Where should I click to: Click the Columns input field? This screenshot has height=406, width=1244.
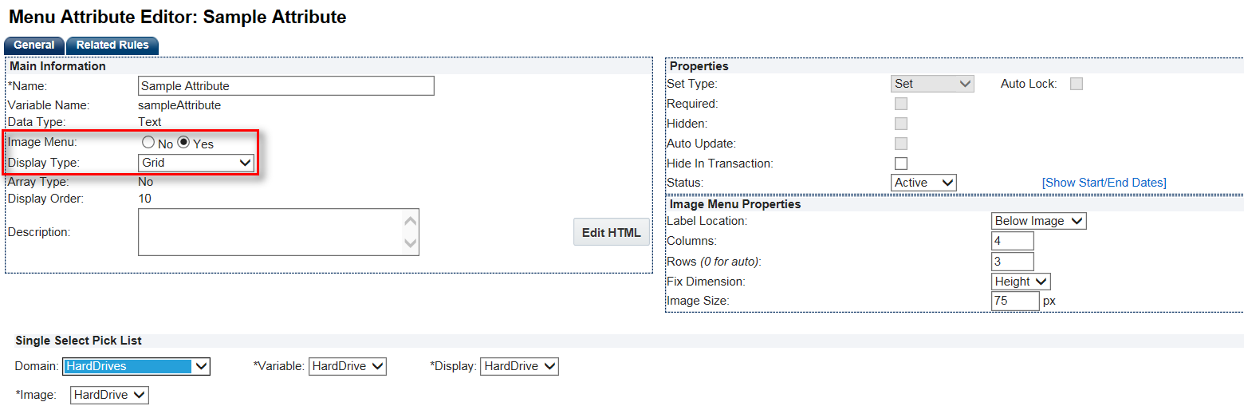pos(1012,241)
